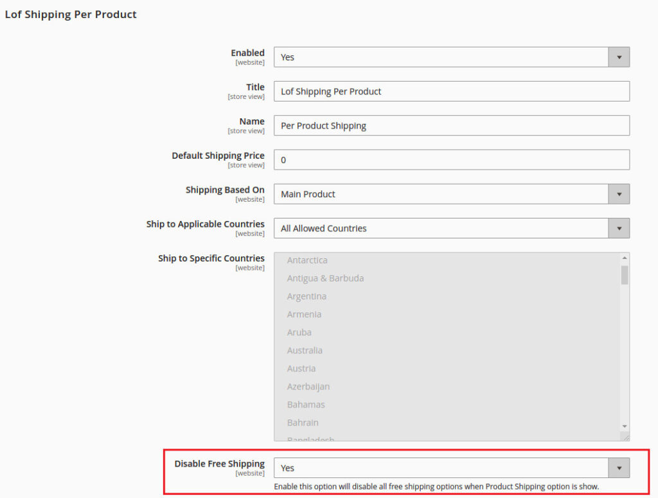Choose Argentina from the countries list

[307, 296]
